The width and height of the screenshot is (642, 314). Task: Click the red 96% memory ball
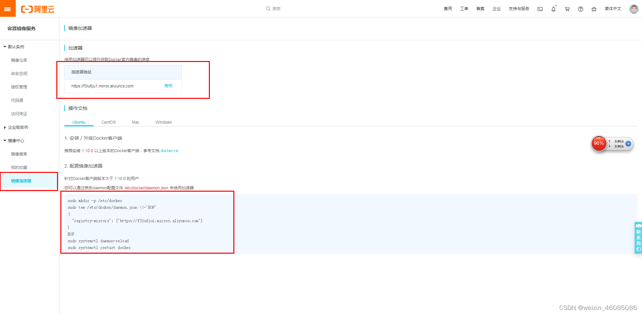point(599,143)
